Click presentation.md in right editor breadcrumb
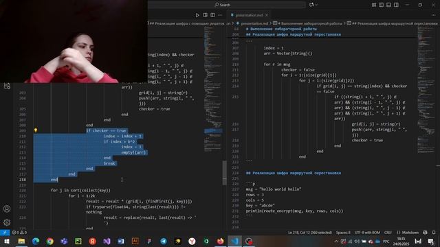This screenshot has width=440, height=247. click(254, 23)
